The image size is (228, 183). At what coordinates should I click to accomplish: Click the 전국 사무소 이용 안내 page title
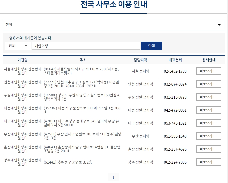click(x=113, y=4)
